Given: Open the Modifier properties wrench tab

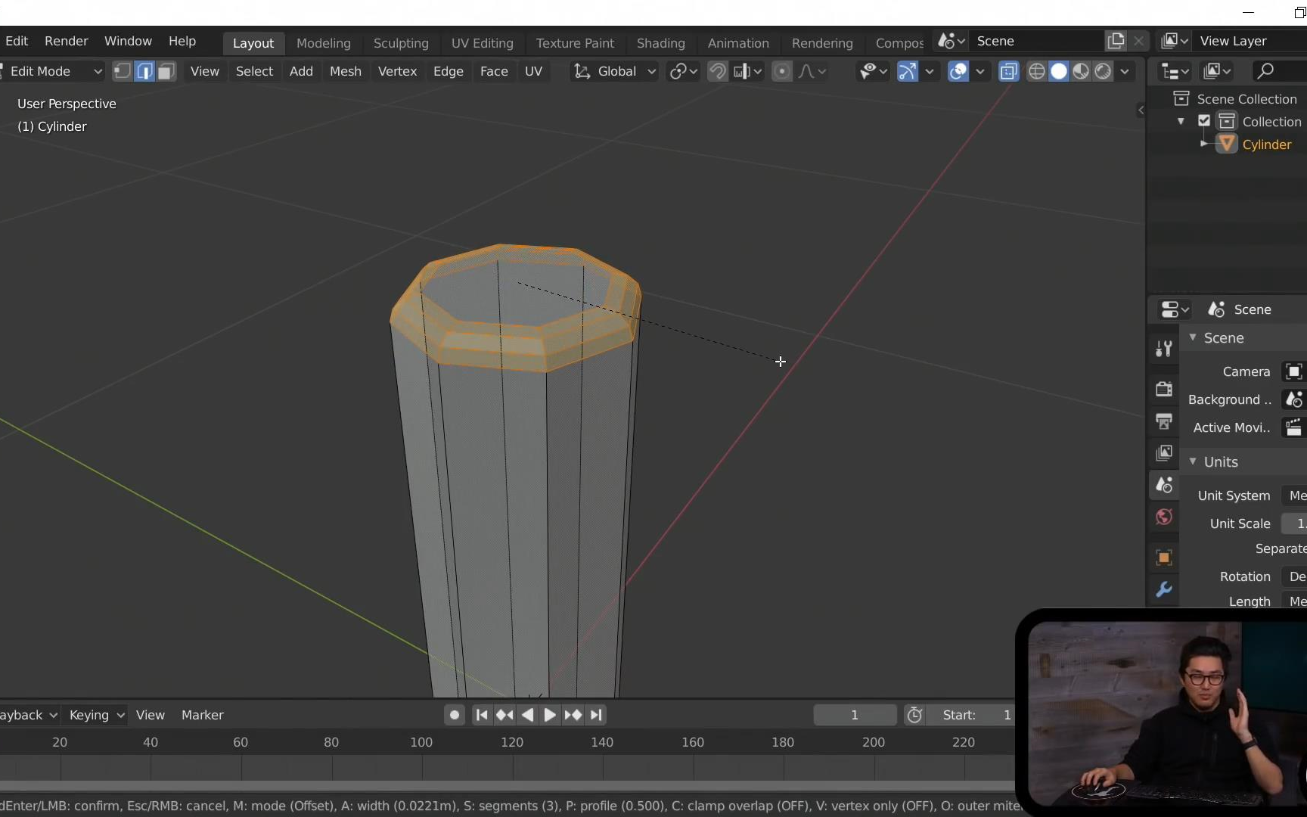Looking at the screenshot, I should pyautogui.click(x=1164, y=589).
